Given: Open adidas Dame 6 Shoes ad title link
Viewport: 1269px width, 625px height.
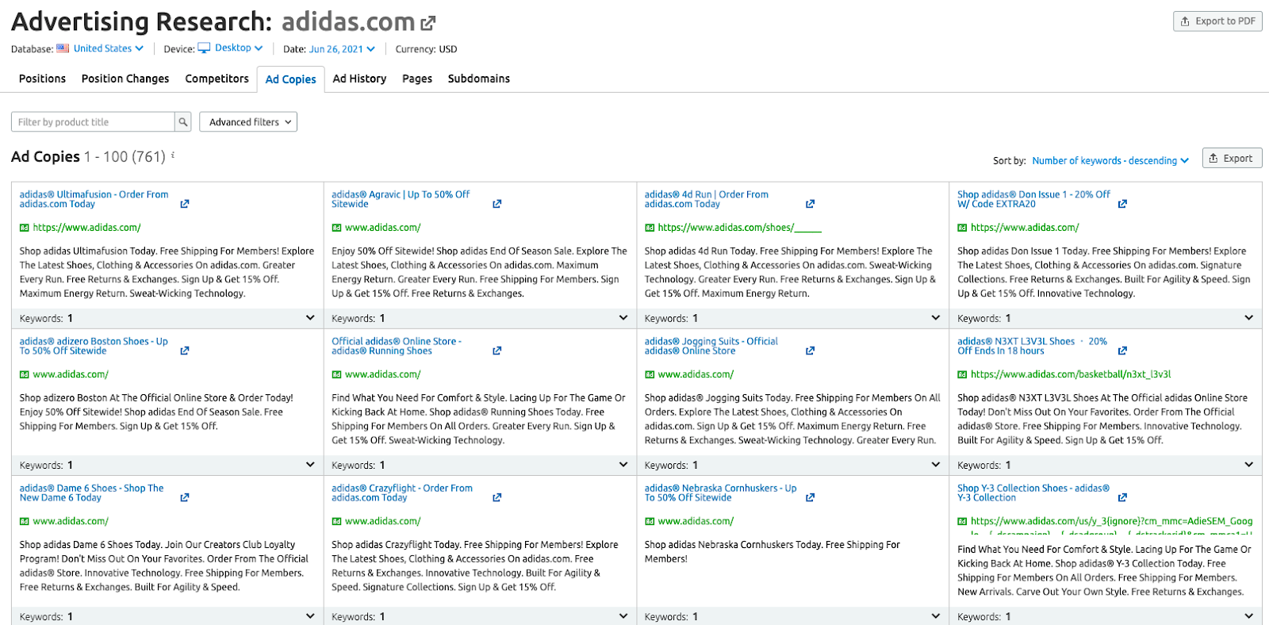Looking at the screenshot, I should pos(91,493).
